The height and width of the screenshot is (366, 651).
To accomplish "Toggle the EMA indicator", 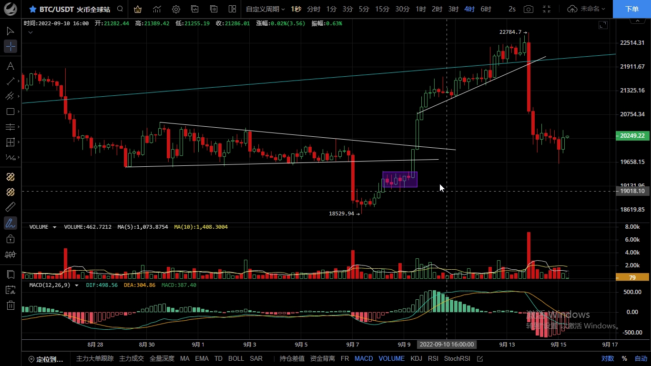I will coord(202,359).
